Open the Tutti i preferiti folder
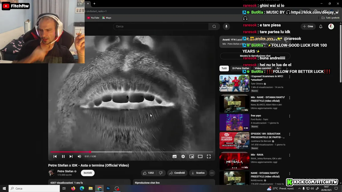 331,18
